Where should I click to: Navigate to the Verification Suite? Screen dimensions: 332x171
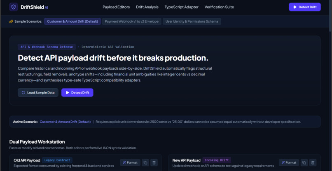(219, 7)
